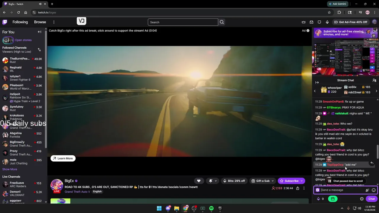Open the three-dot more menu beside Browse
This screenshot has width=379, height=213.
54,22
